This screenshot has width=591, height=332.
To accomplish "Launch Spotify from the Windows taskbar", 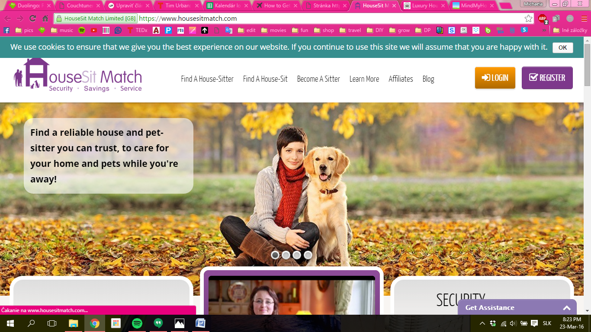I will (x=137, y=323).
